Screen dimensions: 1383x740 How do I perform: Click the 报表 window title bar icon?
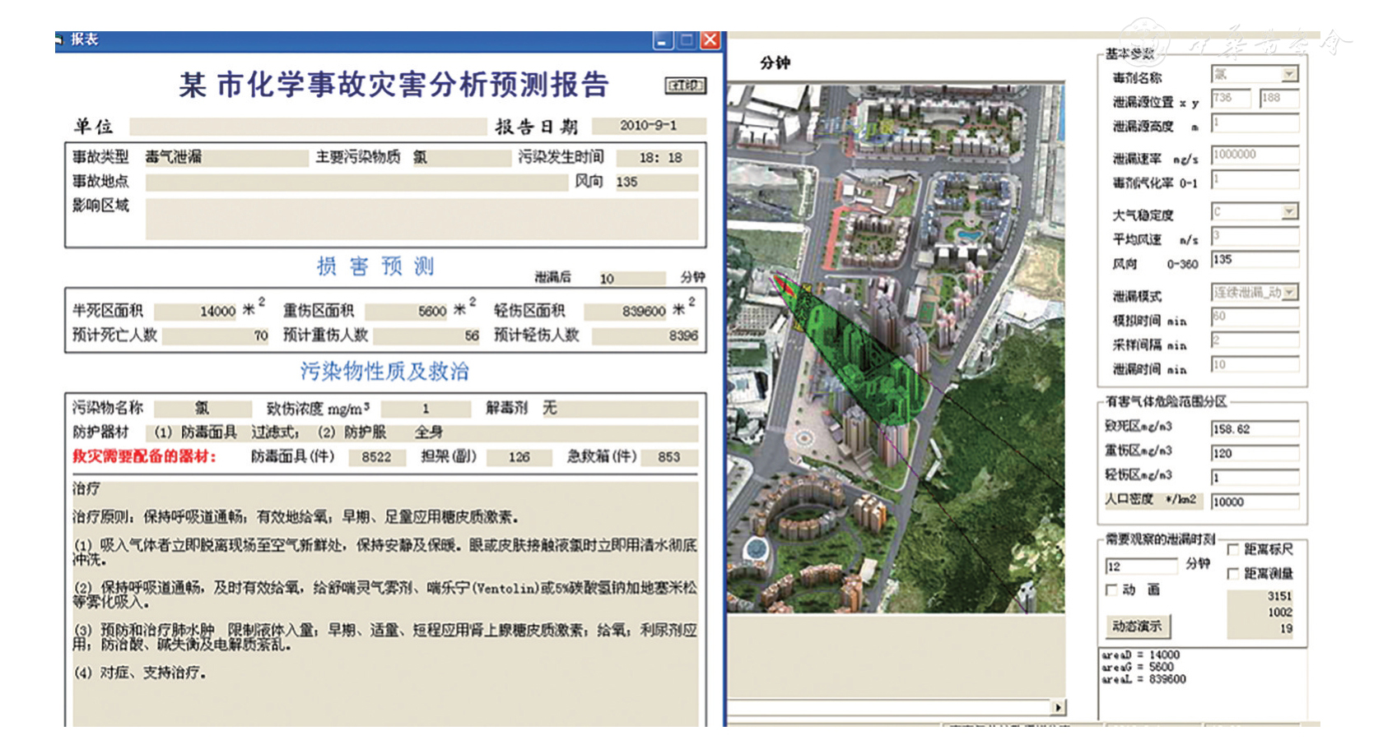[x=60, y=39]
